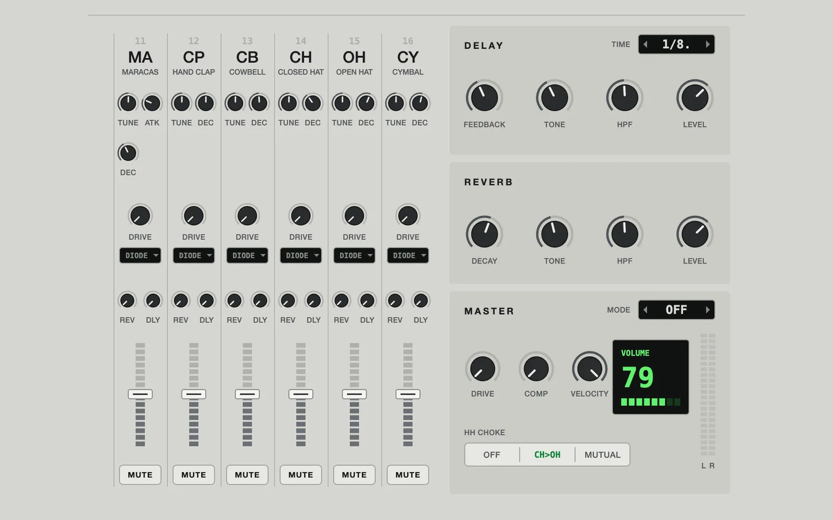This screenshot has width=833, height=520.
Task: Mute the Maracas channel
Action: point(140,475)
